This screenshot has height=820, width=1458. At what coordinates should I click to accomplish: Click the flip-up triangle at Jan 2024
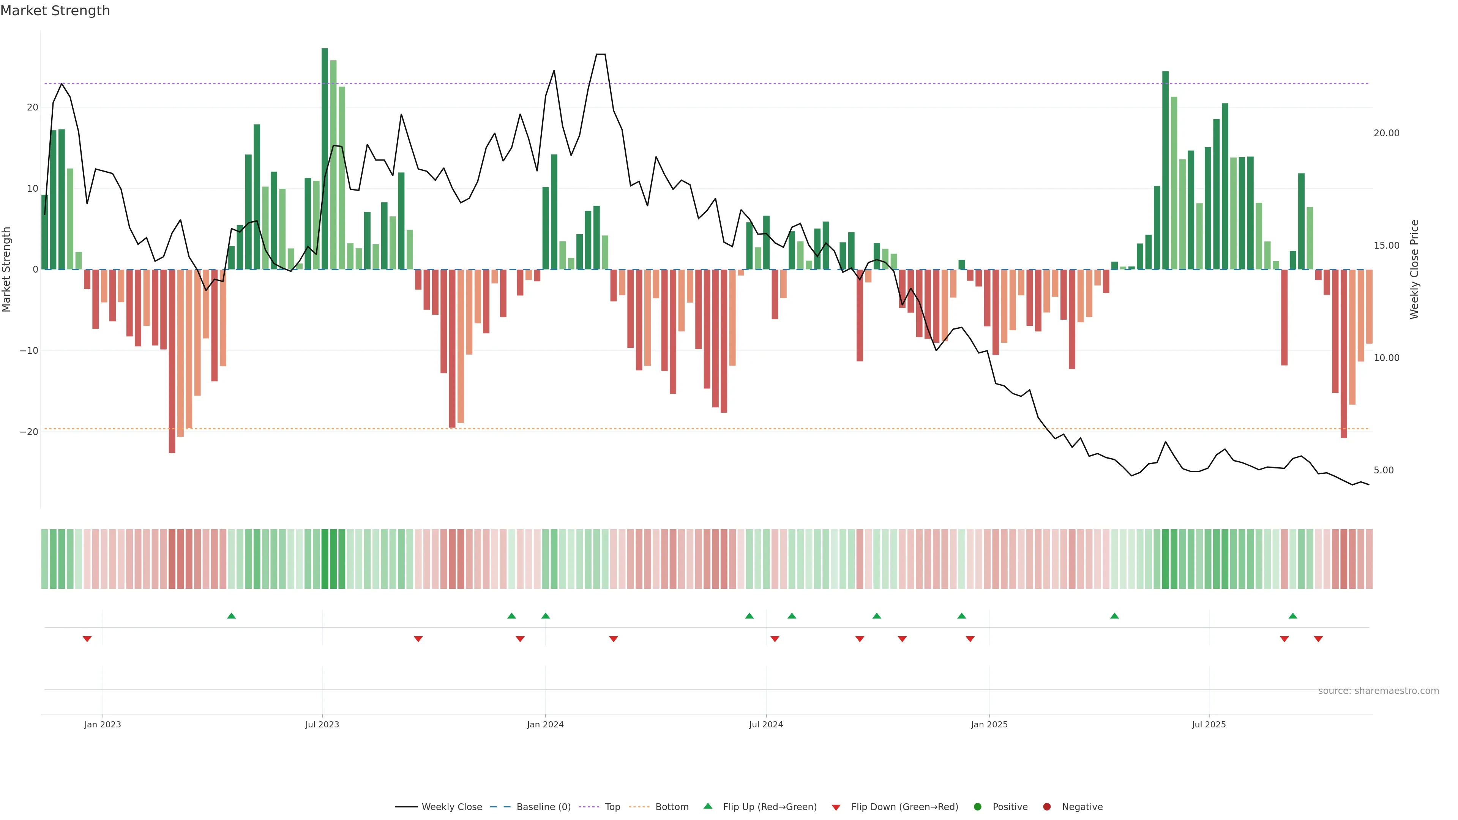pos(545,616)
